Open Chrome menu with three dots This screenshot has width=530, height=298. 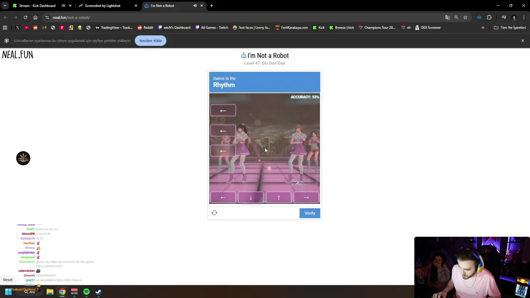click(x=524, y=17)
